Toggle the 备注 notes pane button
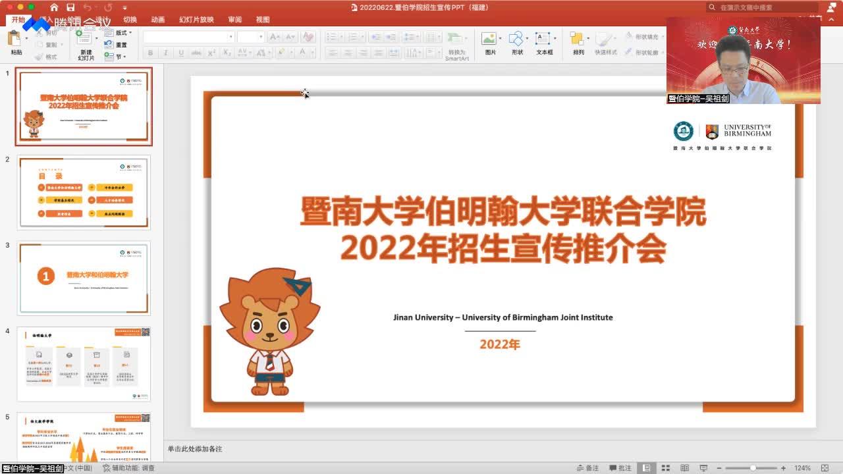This screenshot has width=843, height=474. [587, 468]
